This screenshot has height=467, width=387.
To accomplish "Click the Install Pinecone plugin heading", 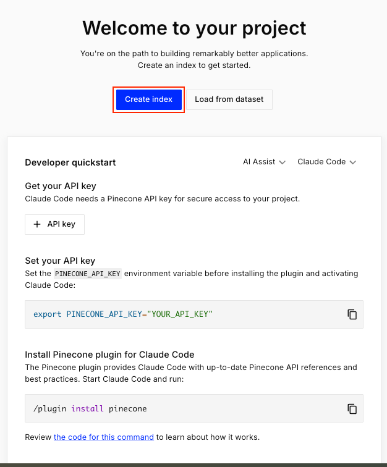I will (109, 355).
